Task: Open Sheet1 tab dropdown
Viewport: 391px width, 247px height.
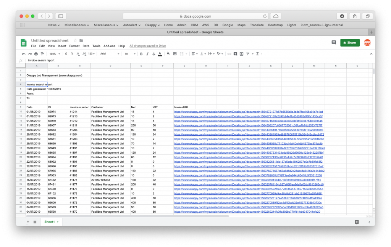Action: [58, 222]
